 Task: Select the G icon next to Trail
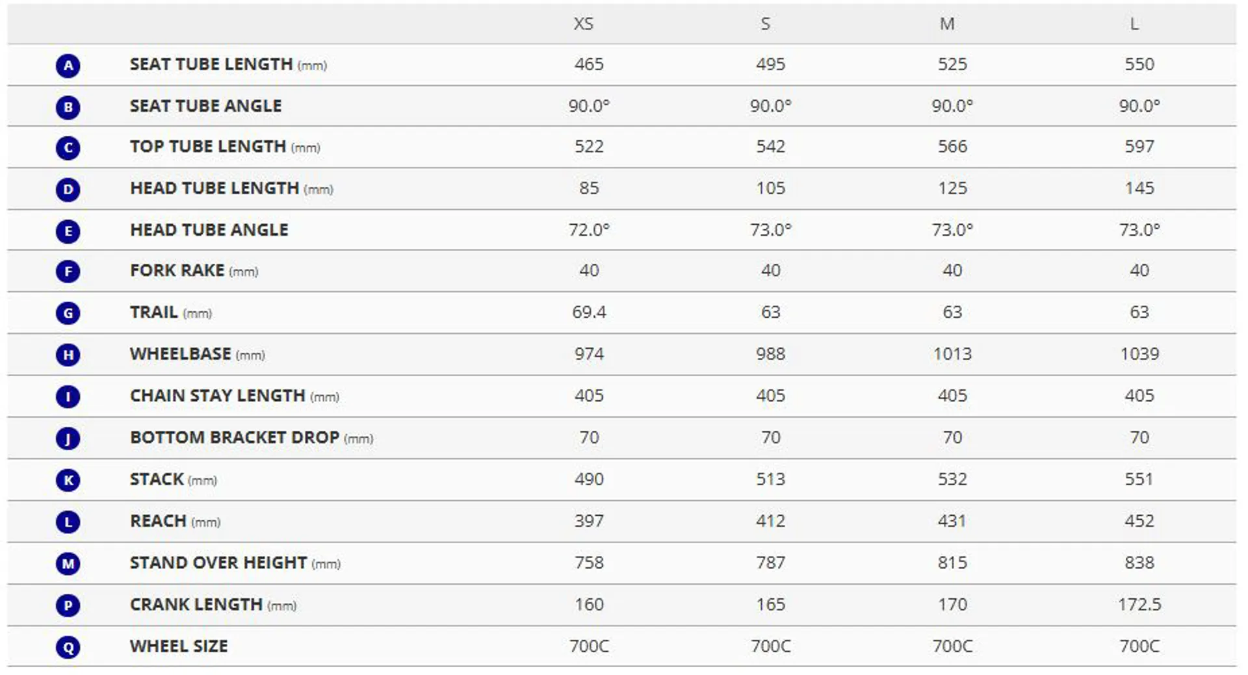pos(68,314)
